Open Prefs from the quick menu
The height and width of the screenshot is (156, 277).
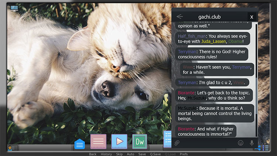[184, 154]
